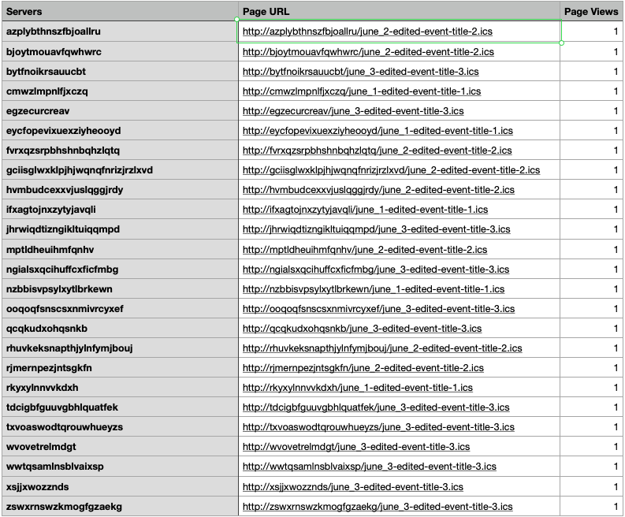Follow the ifxagtojnxzytyjavqli june_1 link

[365, 210]
